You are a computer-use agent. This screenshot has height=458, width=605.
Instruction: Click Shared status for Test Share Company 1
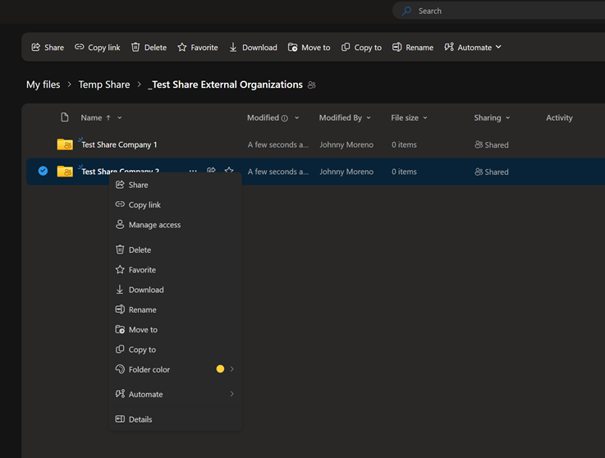[x=492, y=144]
